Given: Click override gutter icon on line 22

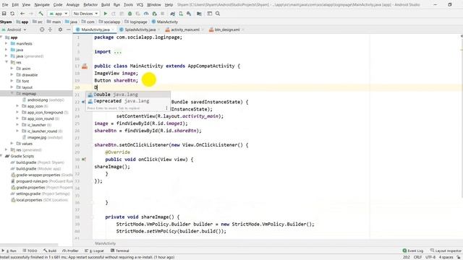Looking at the screenshot, I should click(84, 102).
